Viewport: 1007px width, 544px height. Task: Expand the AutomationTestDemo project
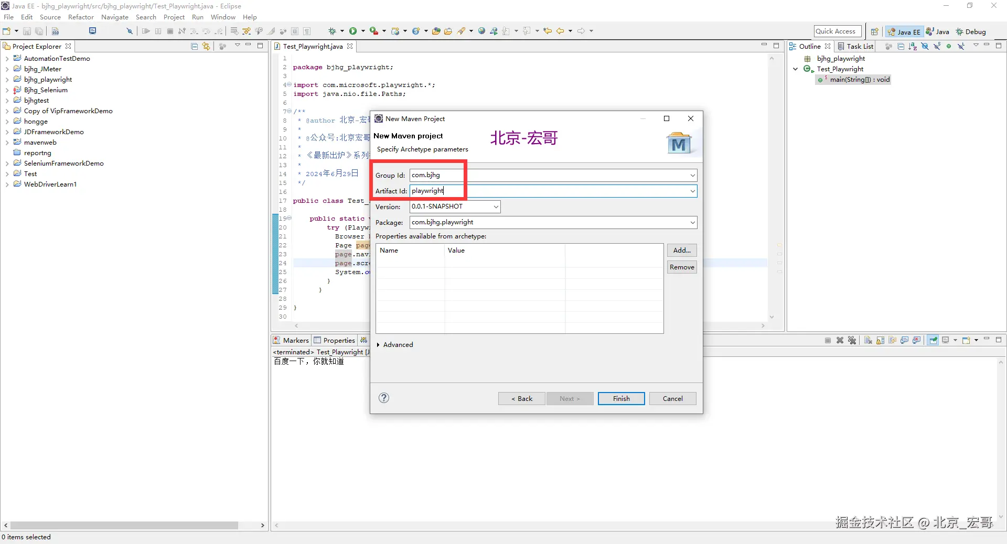(x=7, y=59)
